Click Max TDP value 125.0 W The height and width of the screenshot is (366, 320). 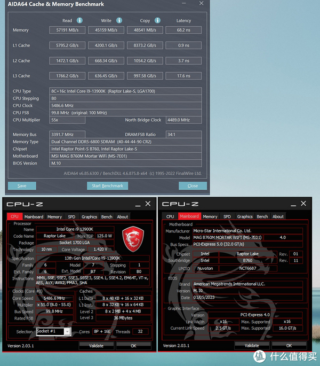105,236
